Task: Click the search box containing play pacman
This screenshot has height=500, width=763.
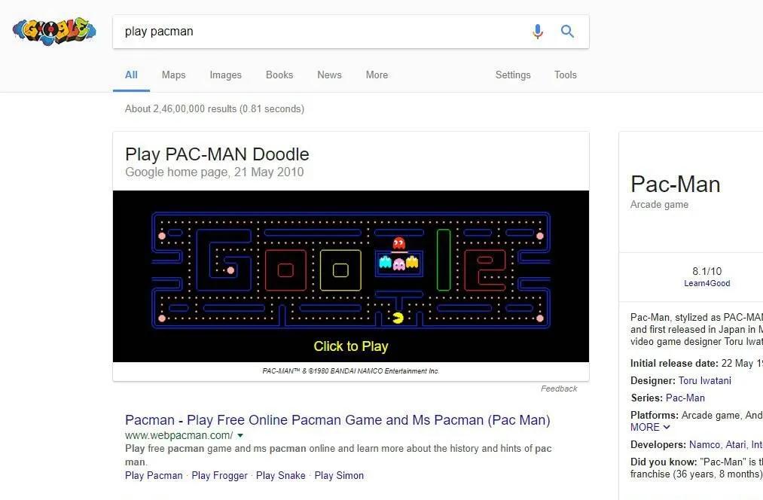Action: tap(321, 32)
